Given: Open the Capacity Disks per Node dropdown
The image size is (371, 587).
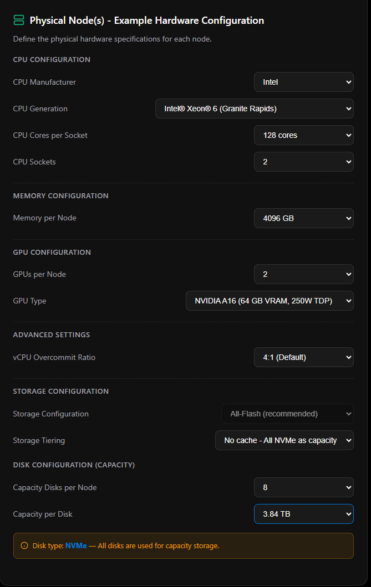Looking at the screenshot, I should click(303, 487).
